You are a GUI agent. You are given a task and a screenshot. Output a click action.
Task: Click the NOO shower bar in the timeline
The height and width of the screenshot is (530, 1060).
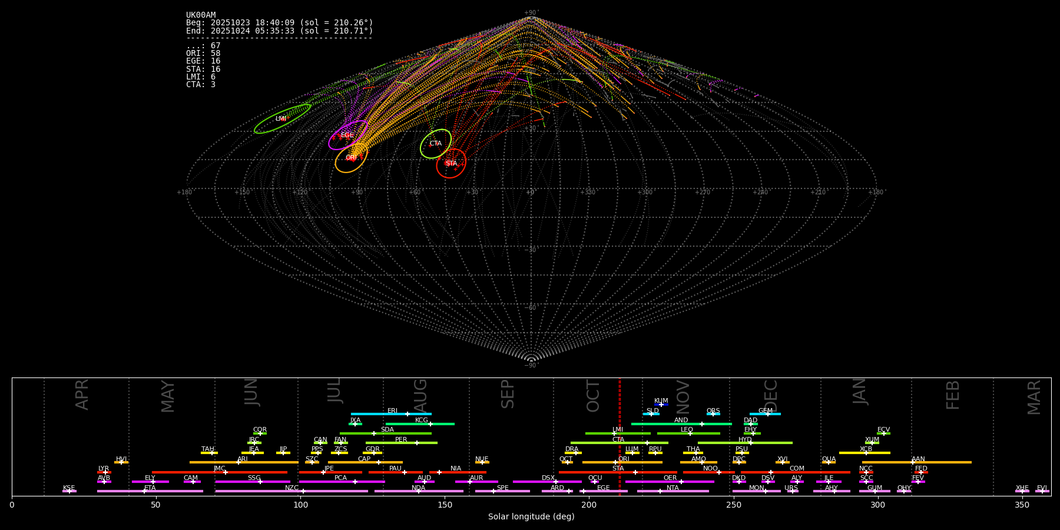[709, 472]
